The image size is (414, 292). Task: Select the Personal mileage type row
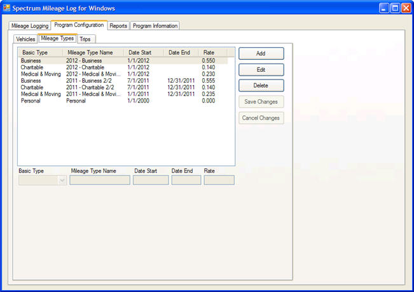(x=76, y=101)
